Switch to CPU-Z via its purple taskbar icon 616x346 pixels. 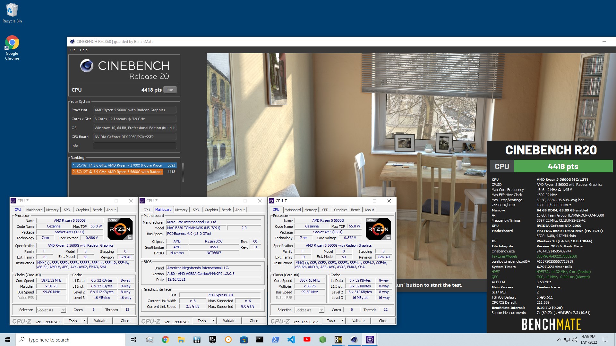coord(370,340)
